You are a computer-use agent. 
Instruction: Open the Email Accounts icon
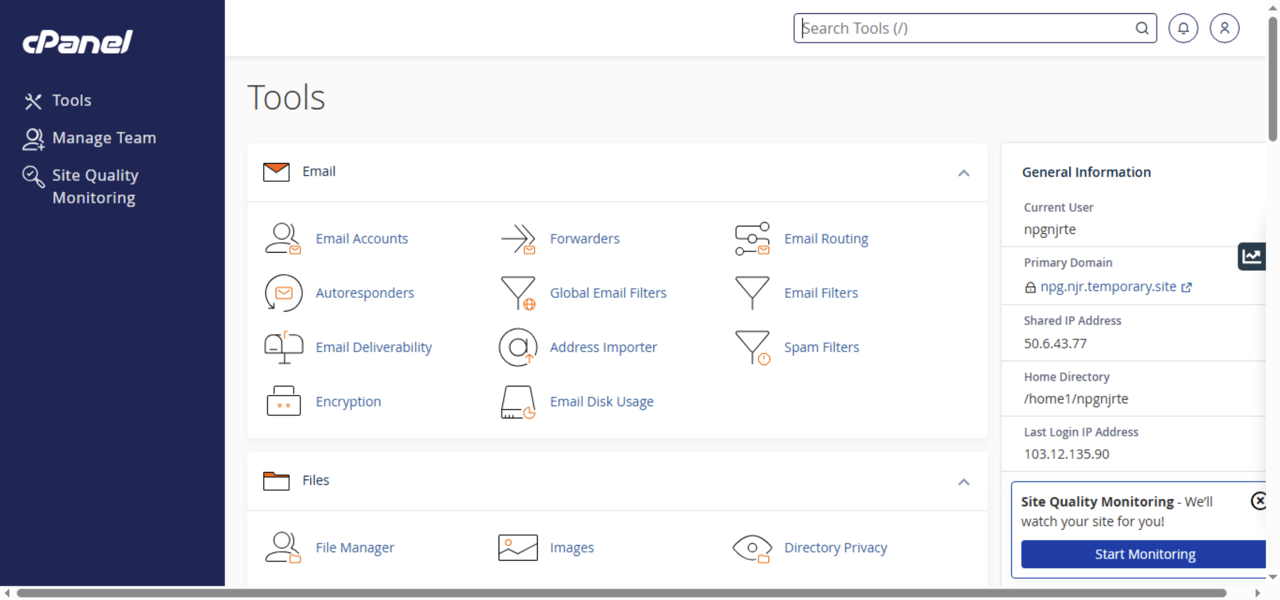(283, 239)
